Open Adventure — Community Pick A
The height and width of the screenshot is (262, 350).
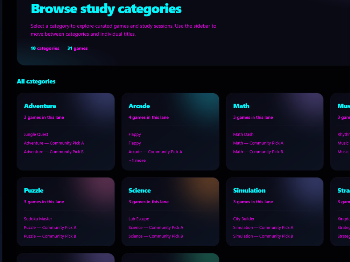(x=54, y=143)
